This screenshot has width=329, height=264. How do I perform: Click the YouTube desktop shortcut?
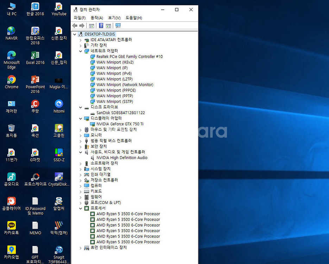(59, 9)
